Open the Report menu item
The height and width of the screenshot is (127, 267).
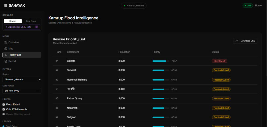click(22, 61)
